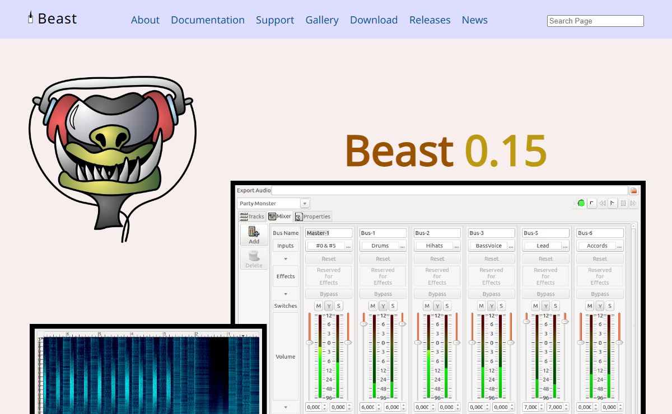The height and width of the screenshot is (414, 672).
Task: Open input chooser '...' next to BassVoice
Action: pyautogui.click(x=511, y=246)
